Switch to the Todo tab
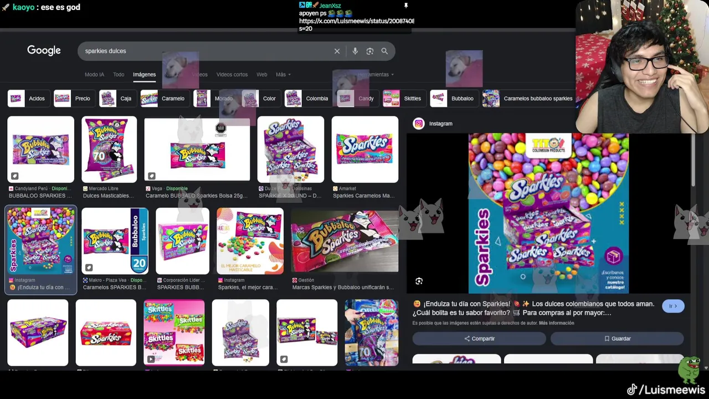The width and height of the screenshot is (709, 399). click(119, 74)
